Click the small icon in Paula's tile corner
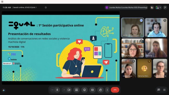The height and width of the screenshot is (95, 169). pos(165,76)
